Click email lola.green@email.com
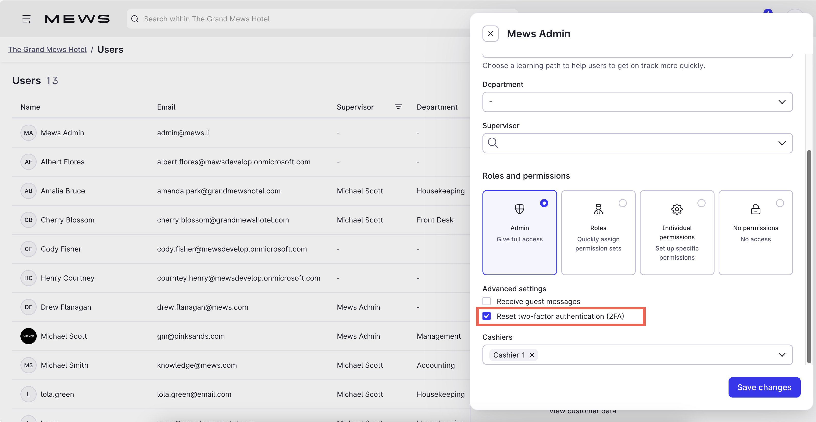Screen dimensions: 816x422 (194, 394)
